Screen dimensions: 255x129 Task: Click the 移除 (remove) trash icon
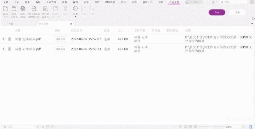[66, 8]
